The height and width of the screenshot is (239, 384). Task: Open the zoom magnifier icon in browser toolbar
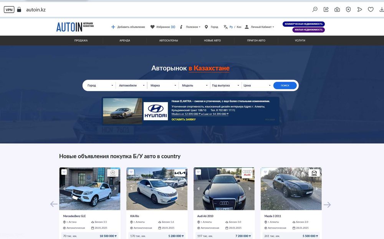[x=315, y=10]
